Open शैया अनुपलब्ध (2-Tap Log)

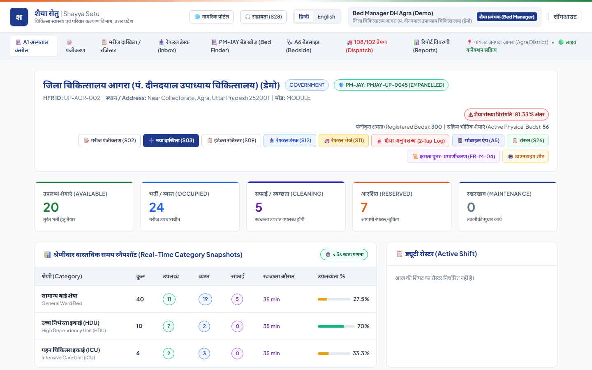click(x=410, y=141)
